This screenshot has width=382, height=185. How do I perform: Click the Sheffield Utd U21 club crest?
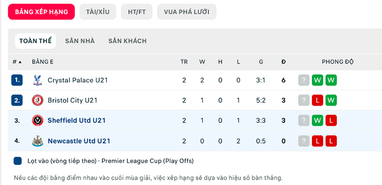click(38, 121)
